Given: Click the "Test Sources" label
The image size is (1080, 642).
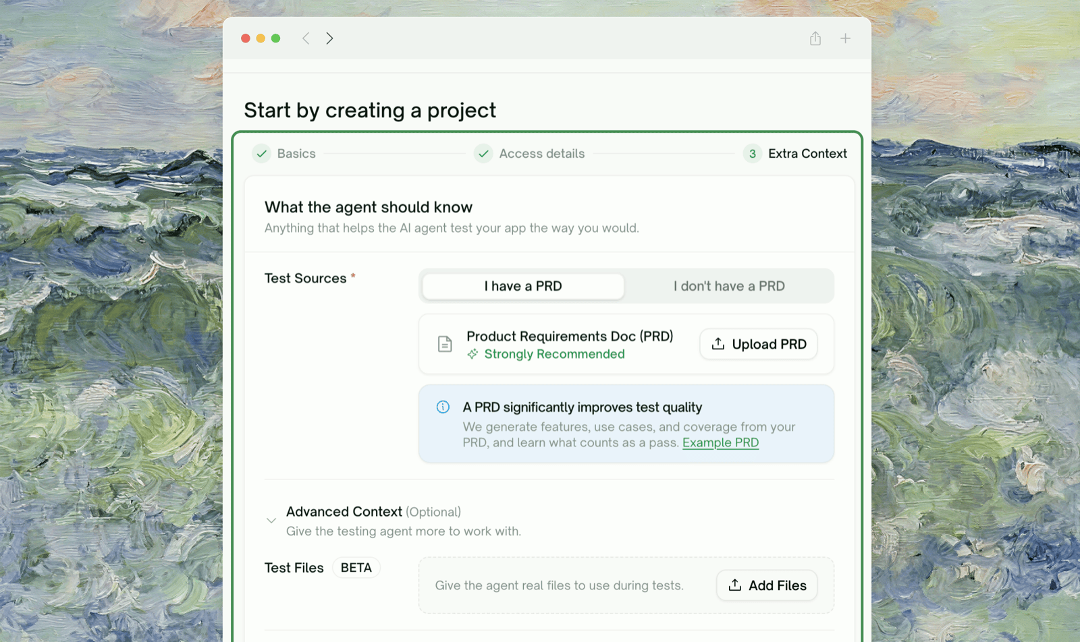Looking at the screenshot, I should 305,278.
